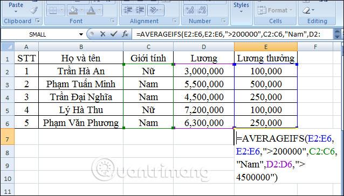This screenshot has width=344, height=196.
Task: Select column C header
Action: click(148, 47)
